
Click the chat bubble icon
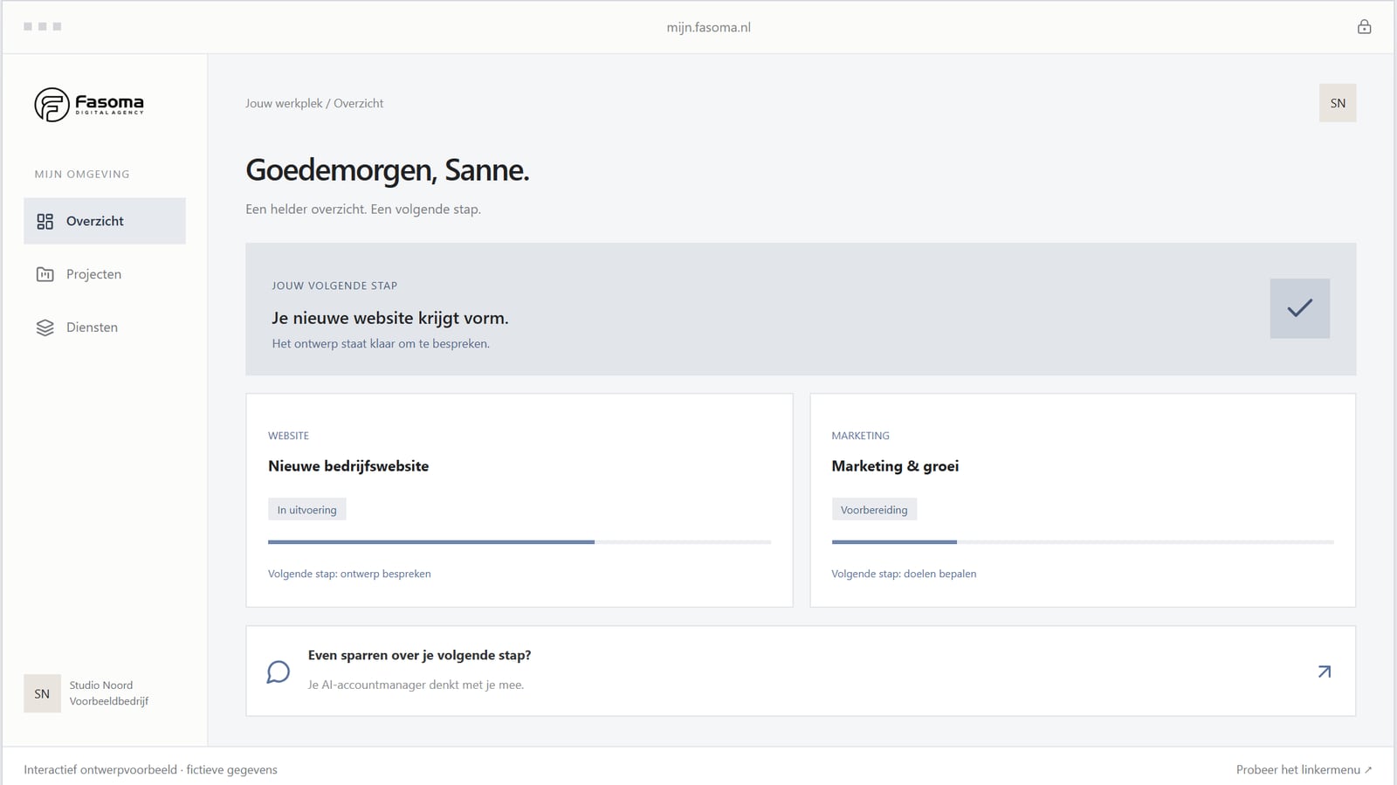click(278, 671)
